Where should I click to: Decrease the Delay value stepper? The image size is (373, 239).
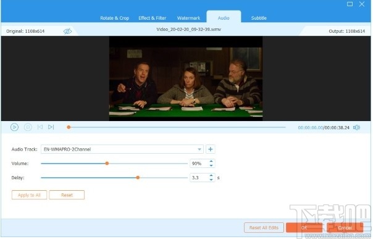click(x=211, y=180)
